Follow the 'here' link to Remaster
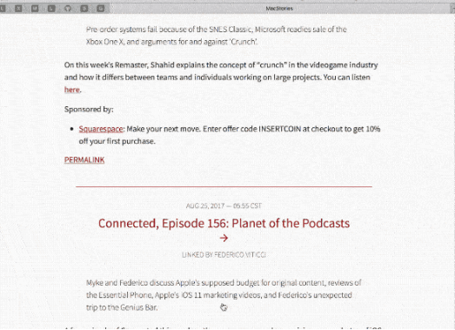Viewport: 455px width, 330px height. 71,90
